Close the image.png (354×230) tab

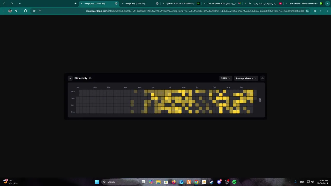point(123,4)
